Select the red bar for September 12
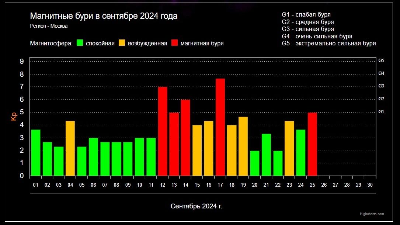The width and height of the screenshot is (400, 225). [x=163, y=131]
